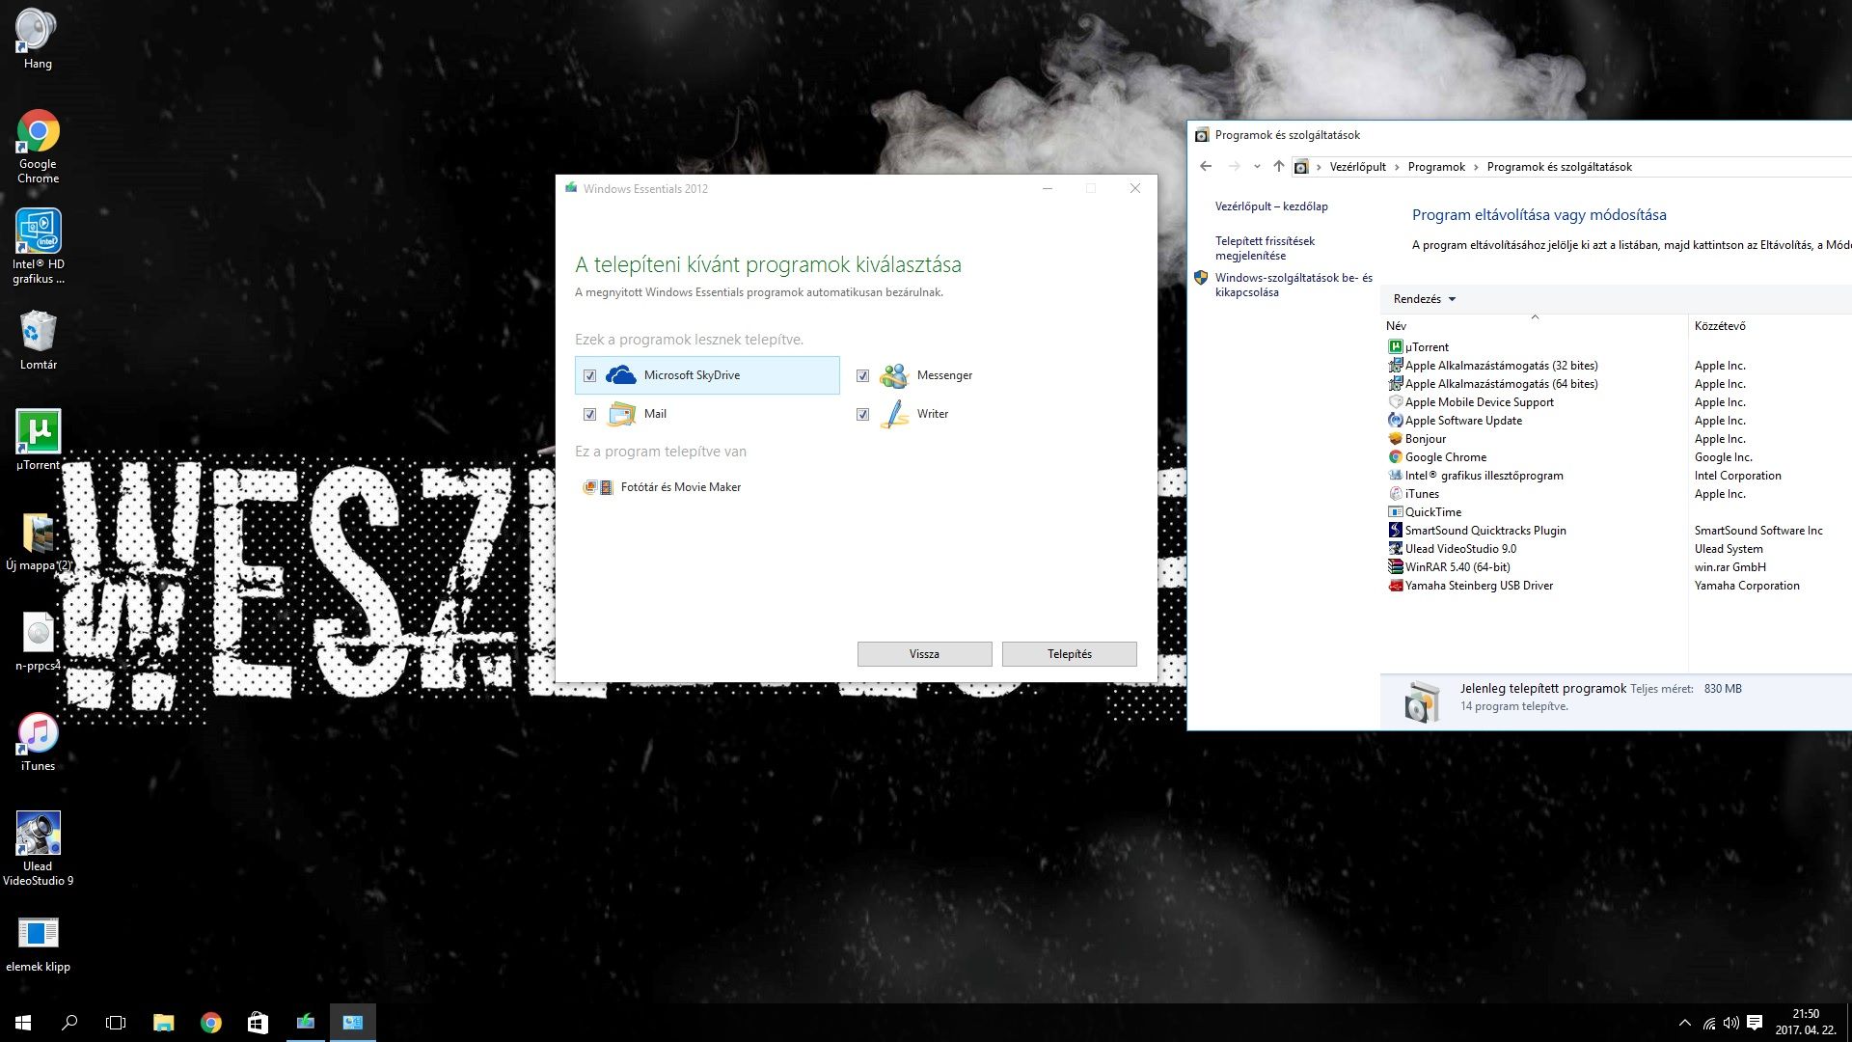The width and height of the screenshot is (1852, 1042).
Task: Open Google Chrome desktop shortcut
Action: [38, 146]
